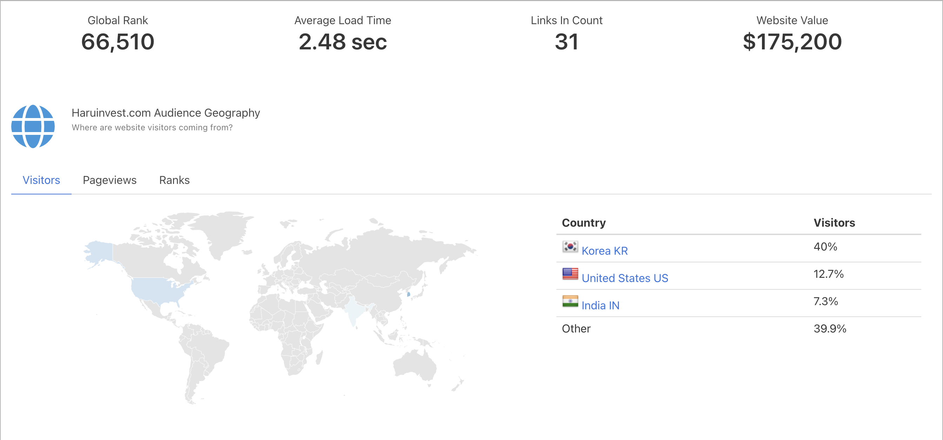This screenshot has height=440, width=943.
Task: Open the Korea KR link
Action: pos(604,251)
